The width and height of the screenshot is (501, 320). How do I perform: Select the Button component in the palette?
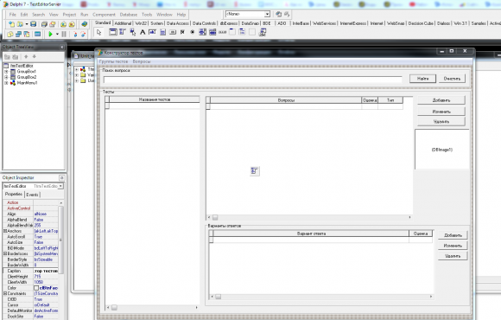(x=173, y=32)
